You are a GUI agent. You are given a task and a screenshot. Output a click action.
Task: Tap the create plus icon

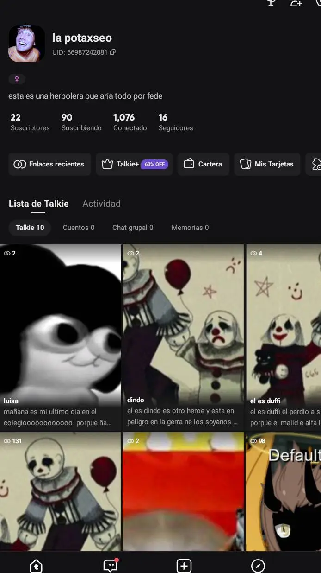pyautogui.click(x=184, y=566)
